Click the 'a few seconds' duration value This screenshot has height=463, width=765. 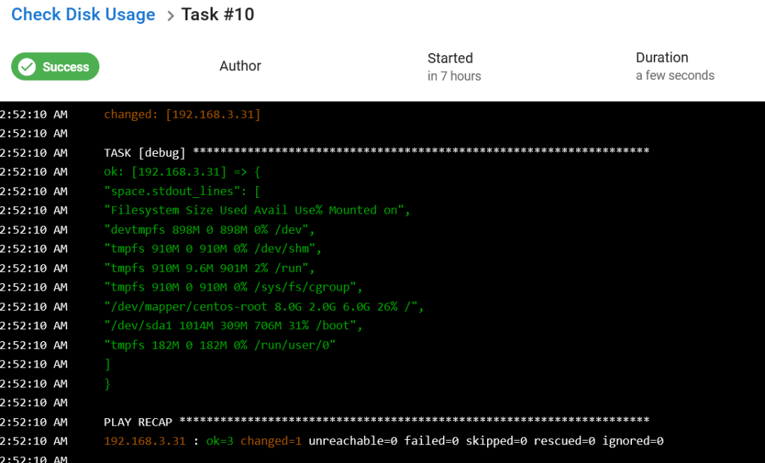[x=675, y=75]
